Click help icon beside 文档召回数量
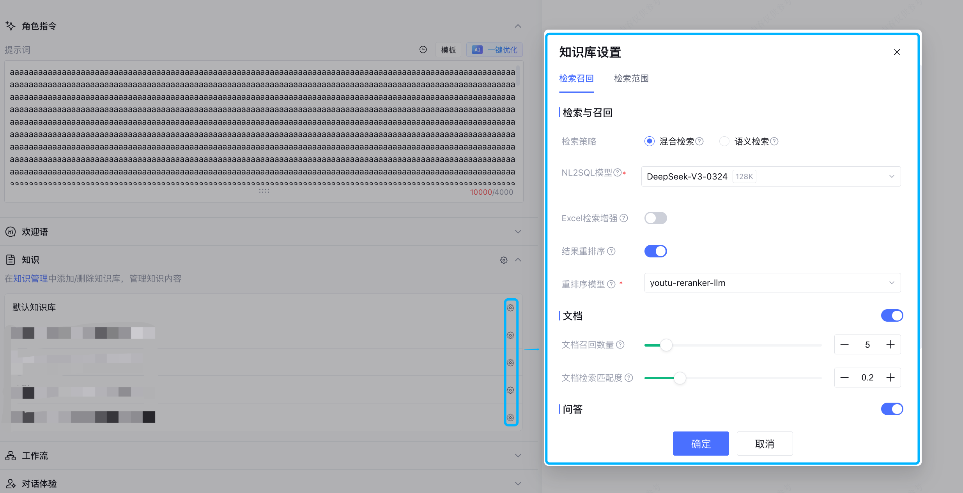963x493 pixels. coord(620,345)
